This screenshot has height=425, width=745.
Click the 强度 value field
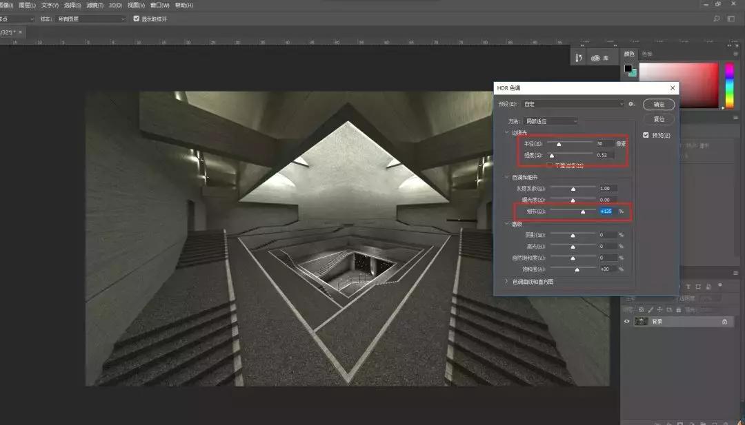606,155
